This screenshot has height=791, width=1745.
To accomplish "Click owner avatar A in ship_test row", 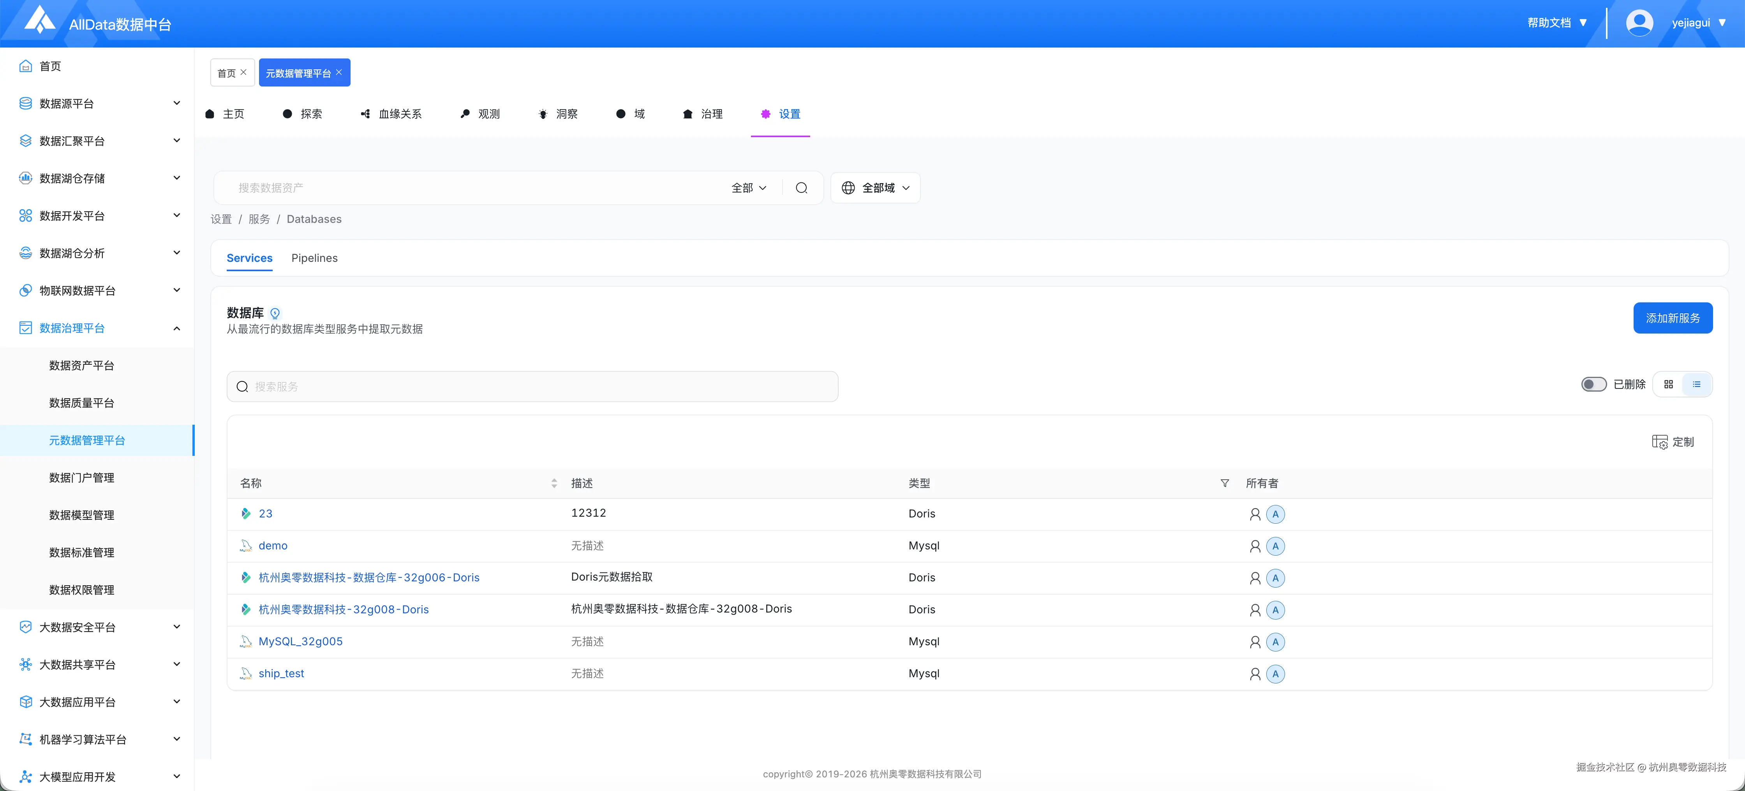I will (x=1276, y=674).
